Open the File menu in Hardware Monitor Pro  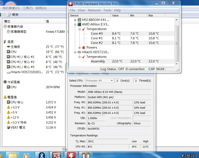[x=72, y=10]
